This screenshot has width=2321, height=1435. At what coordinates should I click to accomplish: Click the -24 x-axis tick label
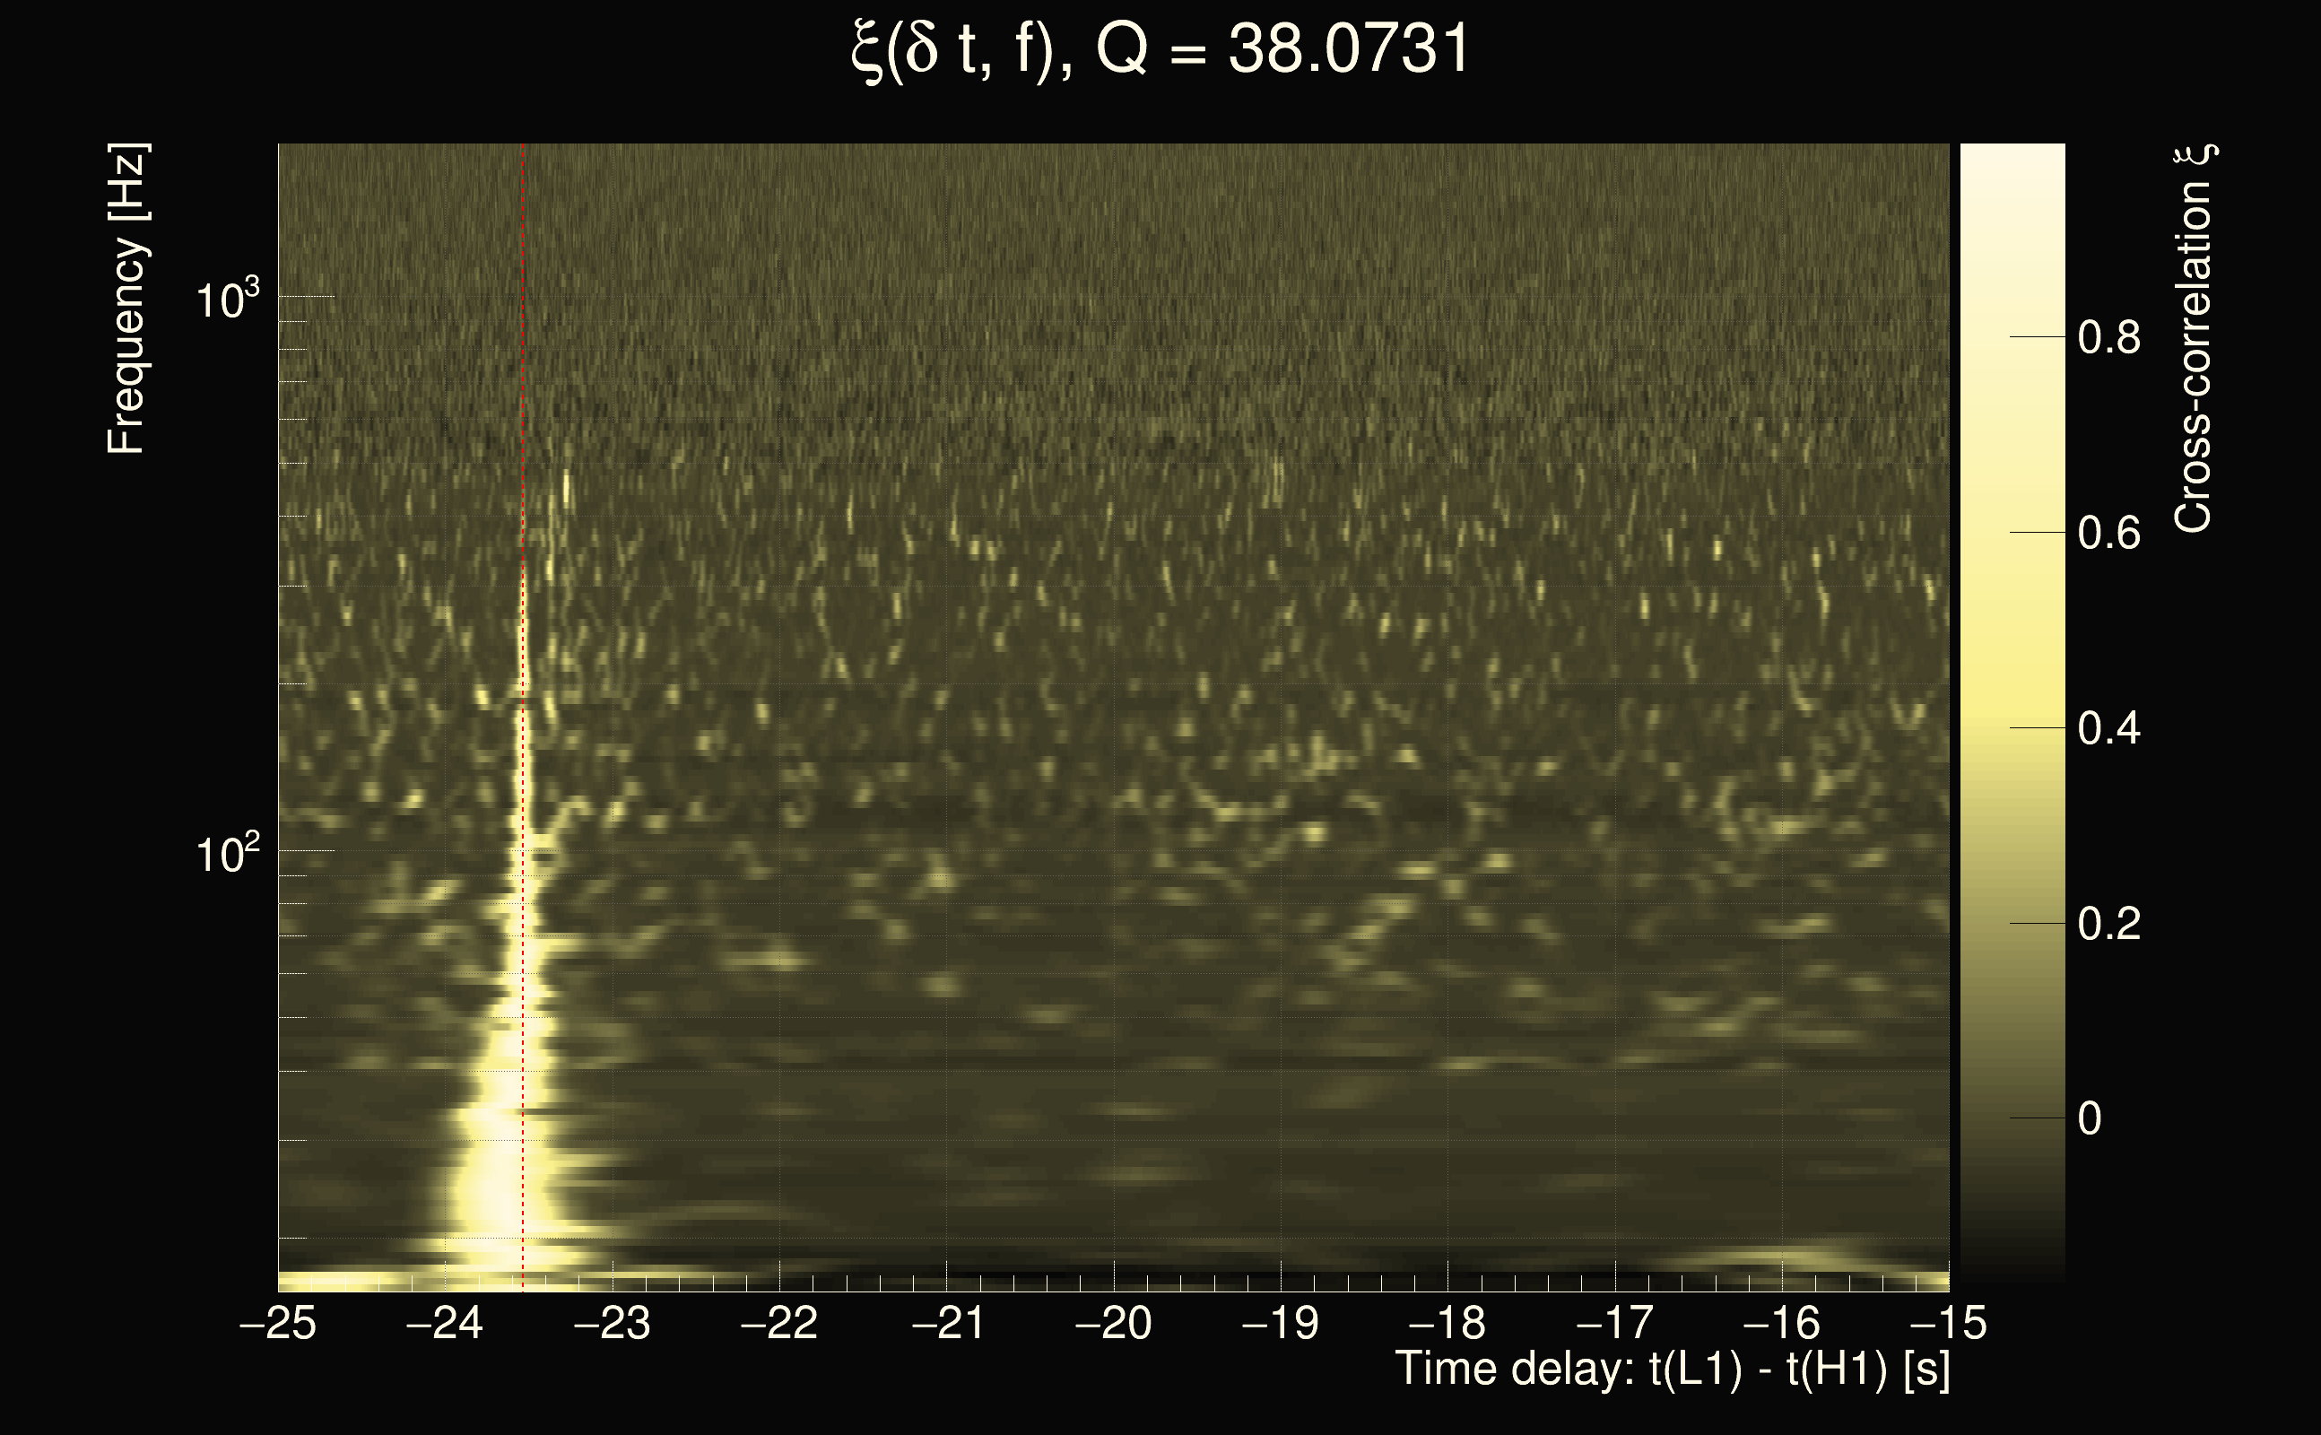pyautogui.click(x=445, y=1323)
